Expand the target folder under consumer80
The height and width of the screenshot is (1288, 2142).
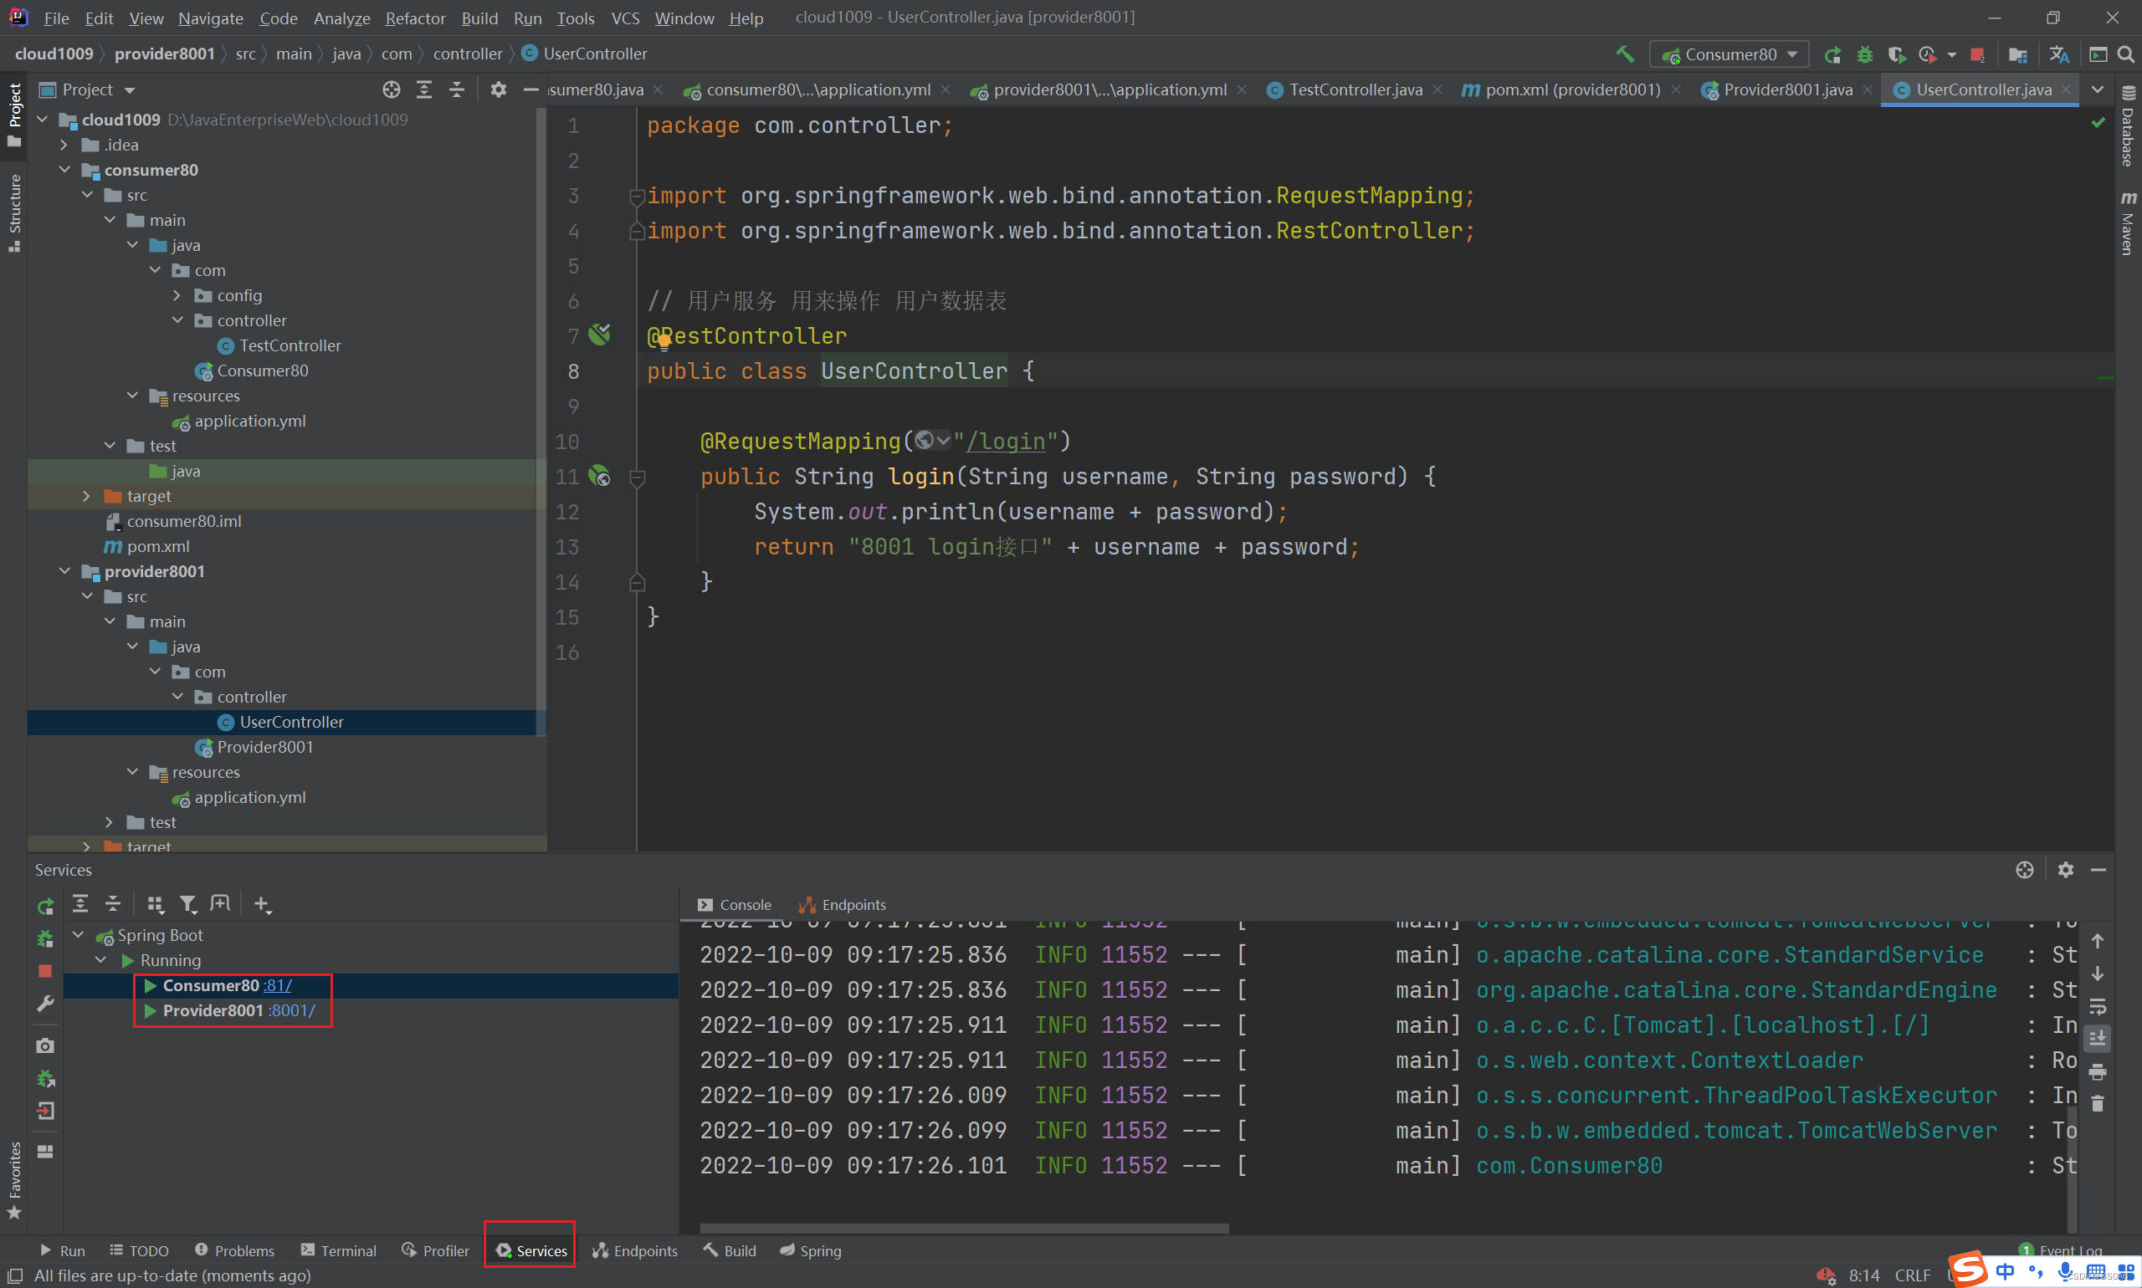[87, 497]
